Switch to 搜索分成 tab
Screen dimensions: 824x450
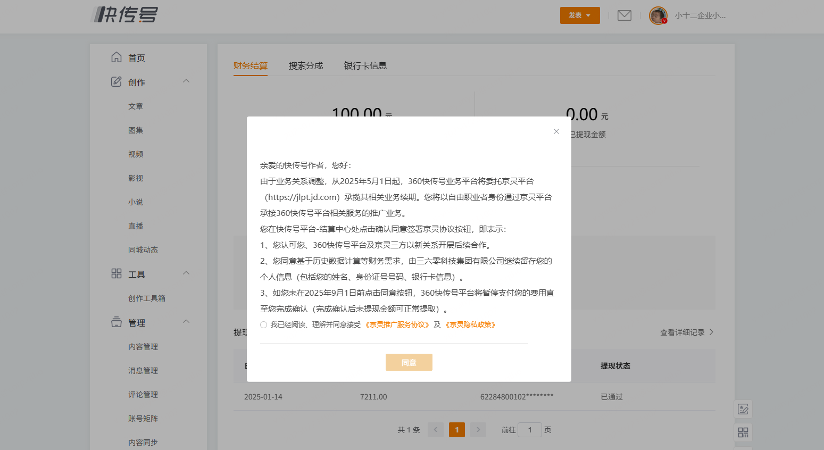tap(306, 65)
